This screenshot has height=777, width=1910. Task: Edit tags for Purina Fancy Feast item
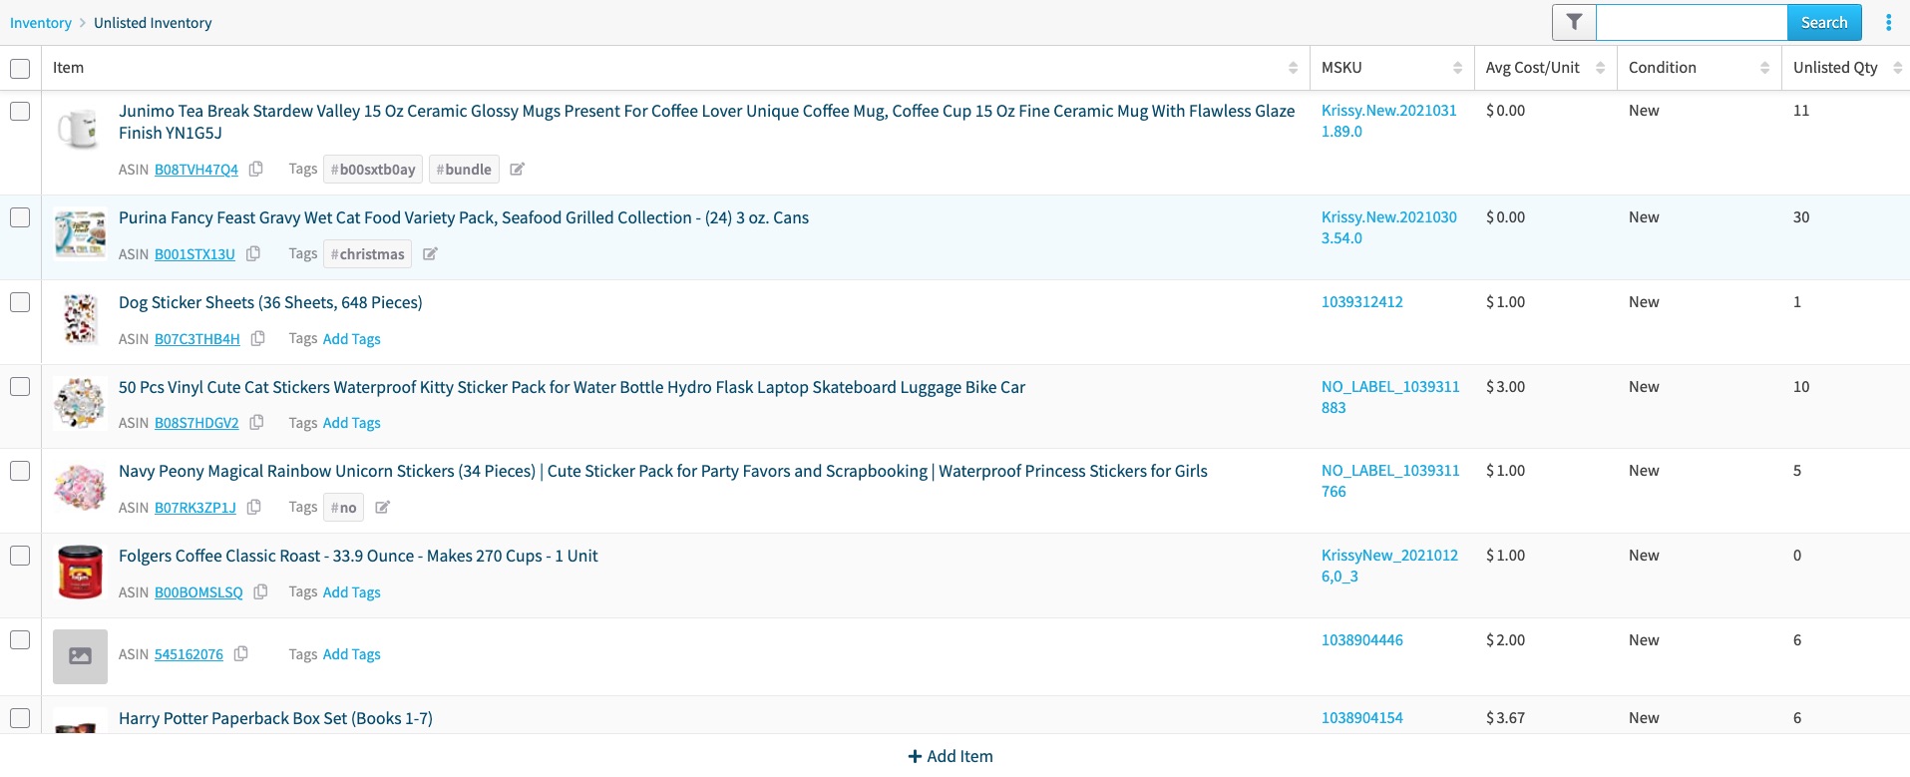(430, 253)
